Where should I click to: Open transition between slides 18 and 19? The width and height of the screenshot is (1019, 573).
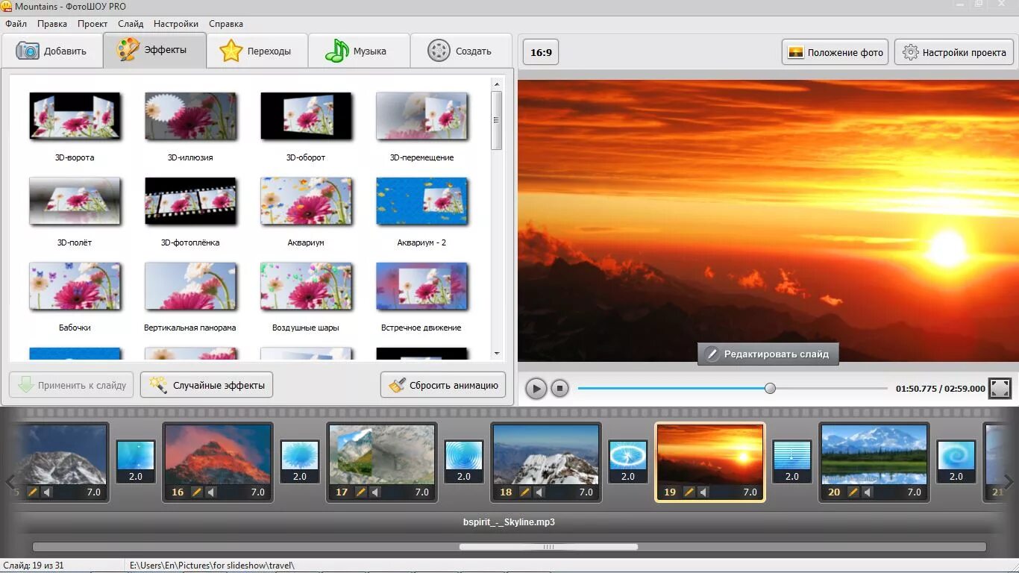pyautogui.click(x=628, y=461)
